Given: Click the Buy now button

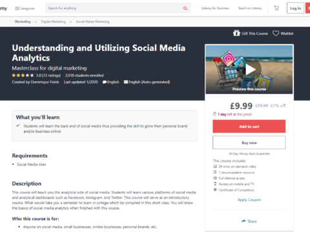Looking at the screenshot, I should click(249, 142).
